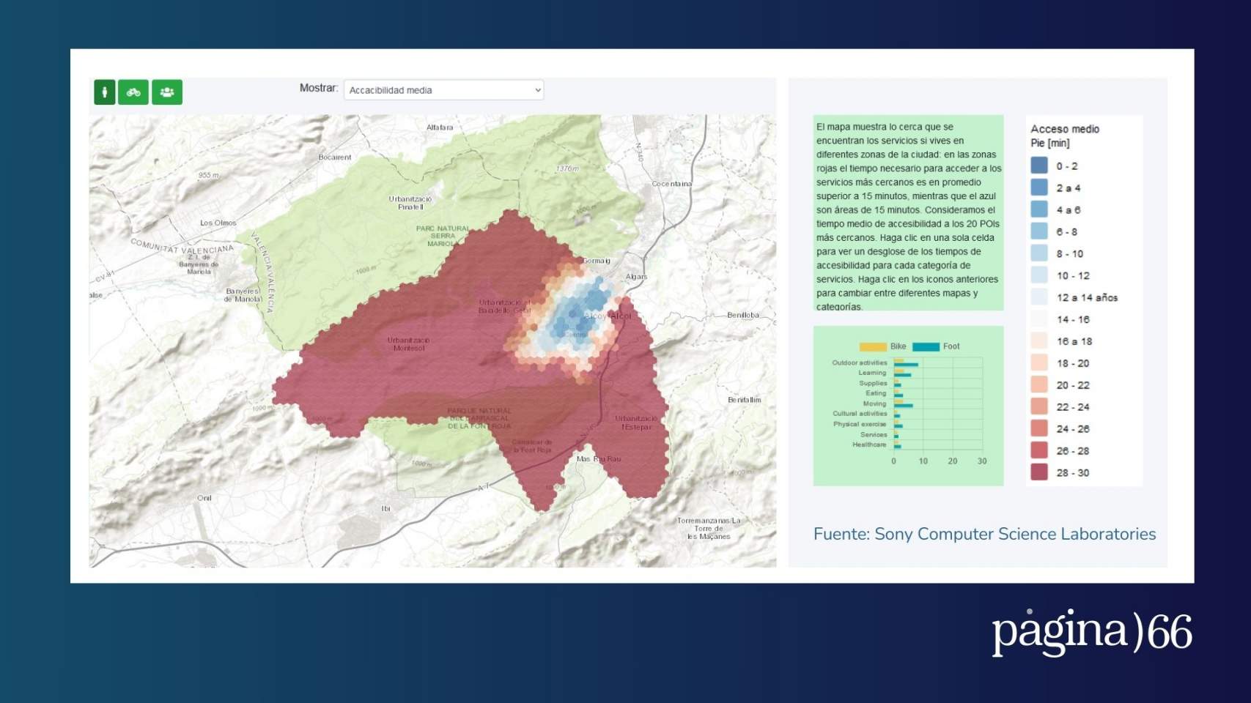Pick the 20 - 22 legend color box
Screen dimensions: 1251x703
1039,384
